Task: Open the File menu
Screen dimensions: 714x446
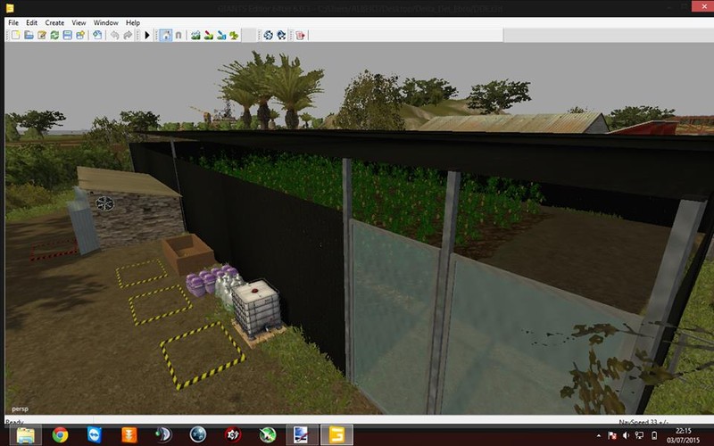Action: tap(13, 22)
